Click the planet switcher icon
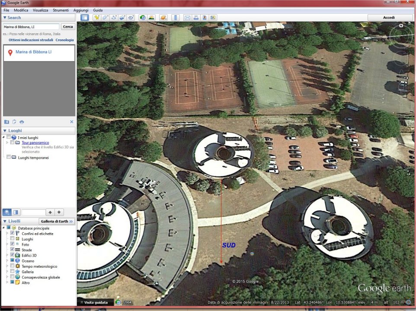Screen dimensions: 416x311 click(163, 18)
